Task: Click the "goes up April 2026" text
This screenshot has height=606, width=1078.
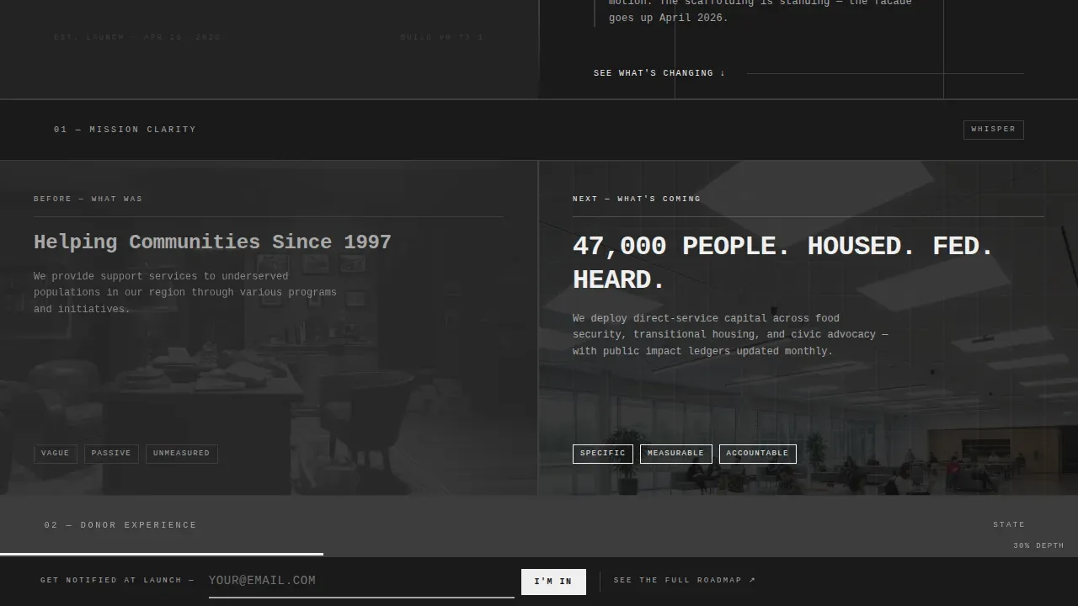Action: pos(669,18)
